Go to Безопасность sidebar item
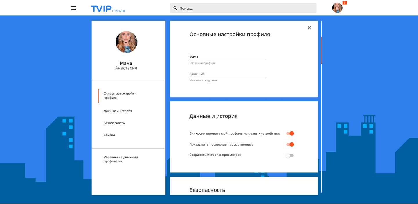Viewport: 418px width, 204px height. coord(114,123)
